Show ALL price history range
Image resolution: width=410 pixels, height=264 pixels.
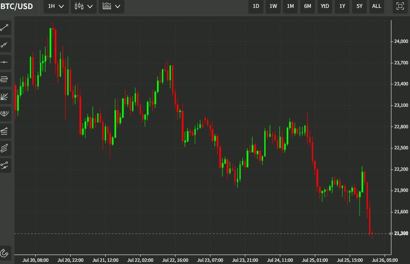(x=377, y=6)
